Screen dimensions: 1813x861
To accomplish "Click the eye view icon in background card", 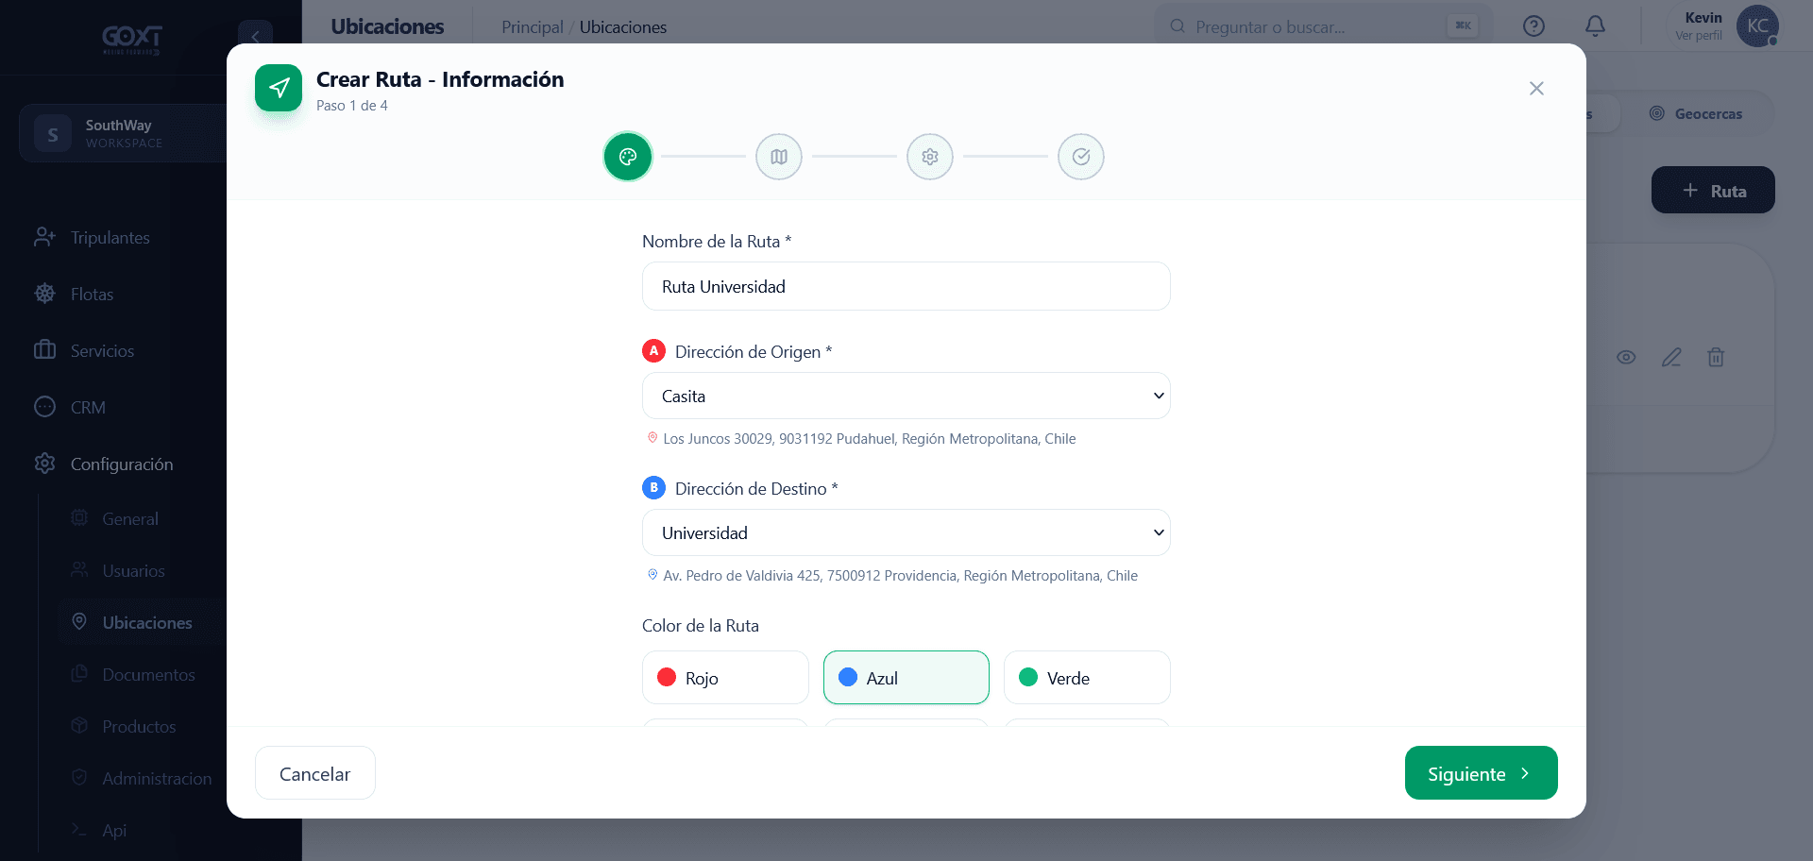I will (x=1626, y=358).
